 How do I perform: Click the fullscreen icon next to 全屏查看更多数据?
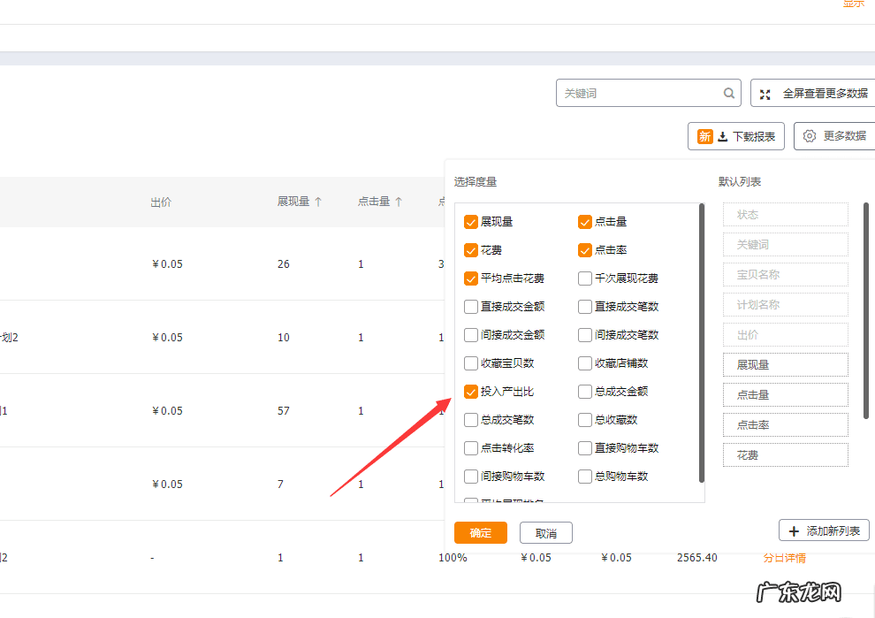tap(767, 93)
